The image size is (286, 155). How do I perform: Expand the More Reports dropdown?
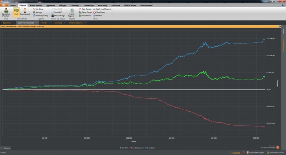(x=72, y=13)
